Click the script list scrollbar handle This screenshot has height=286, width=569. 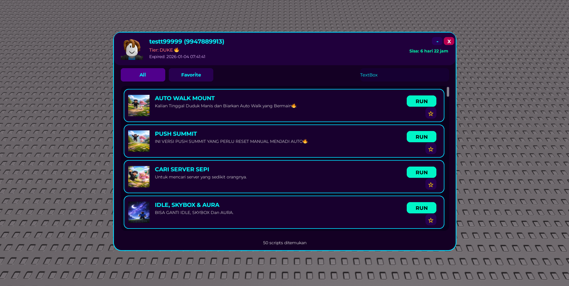(x=448, y=92)
